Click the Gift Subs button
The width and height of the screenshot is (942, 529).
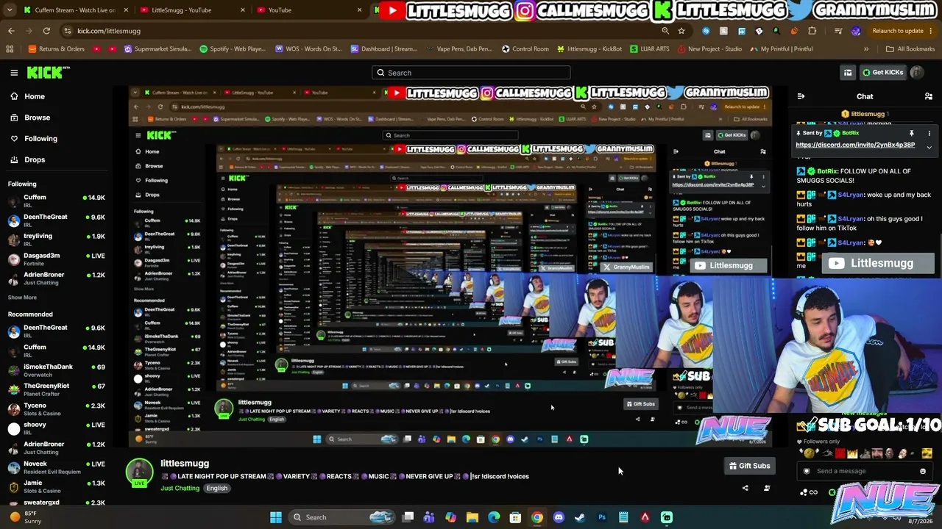(x=749, y=466)
